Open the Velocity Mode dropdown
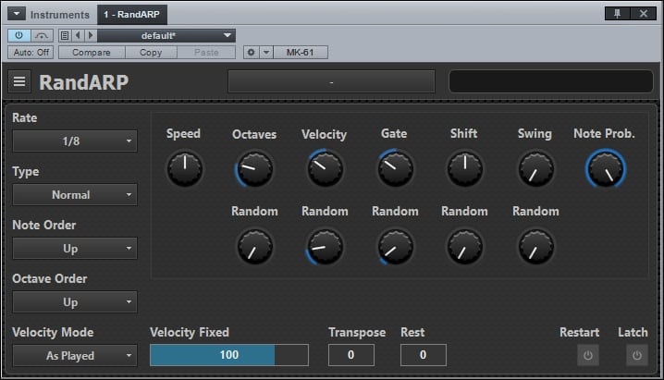 tap(75, 355)
